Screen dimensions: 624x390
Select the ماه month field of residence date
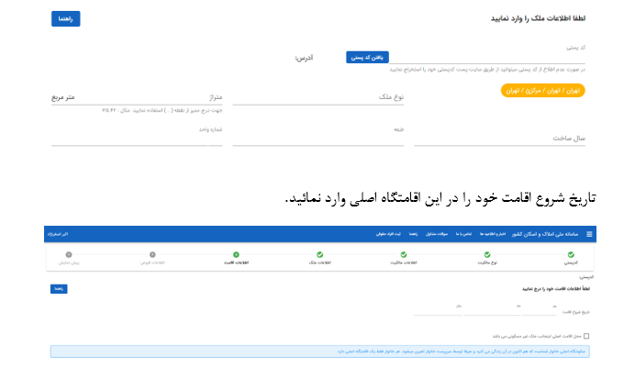tap(492, 310)
